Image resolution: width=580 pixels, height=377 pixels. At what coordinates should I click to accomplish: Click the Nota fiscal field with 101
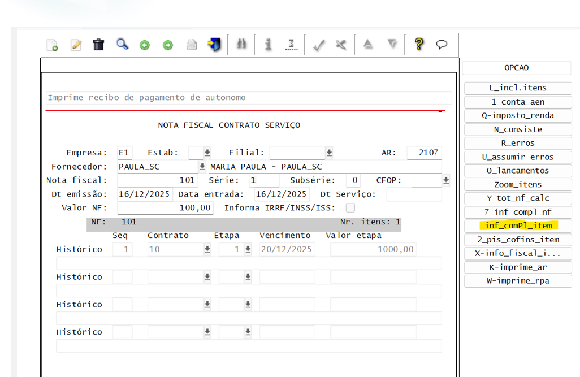coord(158,180)
